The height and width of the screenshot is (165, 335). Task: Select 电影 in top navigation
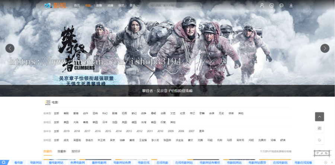click(x=88, y=6)
